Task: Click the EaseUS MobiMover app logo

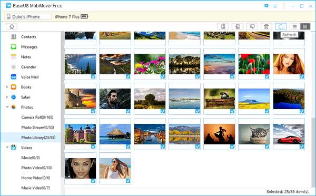Action: 8,6
